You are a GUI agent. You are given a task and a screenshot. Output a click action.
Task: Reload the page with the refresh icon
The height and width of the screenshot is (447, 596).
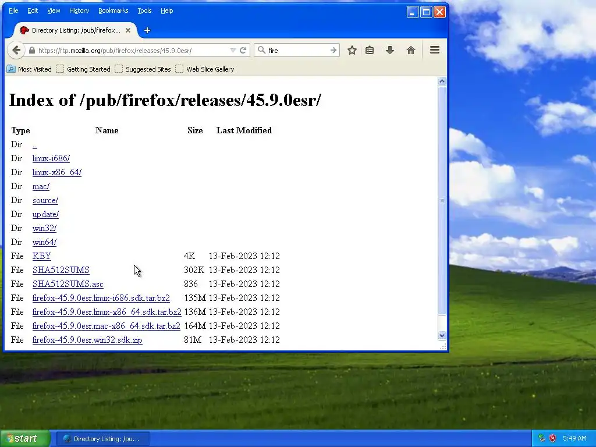tap(243, 50)
